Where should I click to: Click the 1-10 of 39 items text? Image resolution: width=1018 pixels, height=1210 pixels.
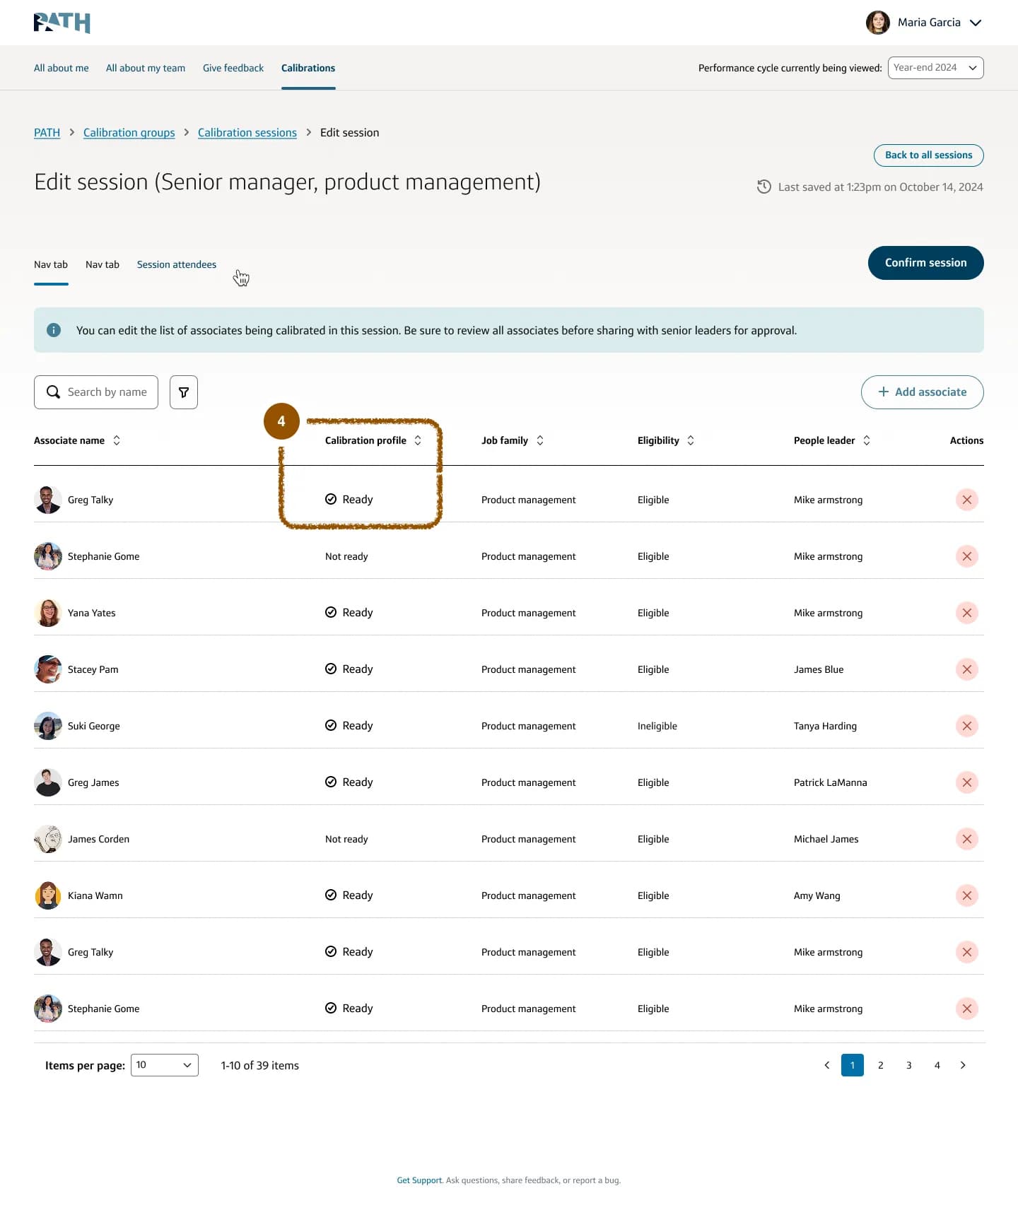coord(260,1066)
